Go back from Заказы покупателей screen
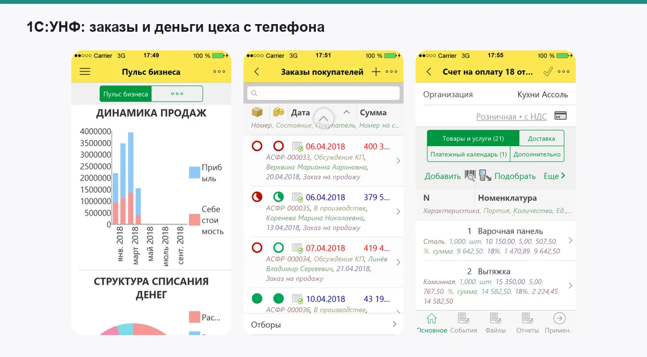 (257, 72)
